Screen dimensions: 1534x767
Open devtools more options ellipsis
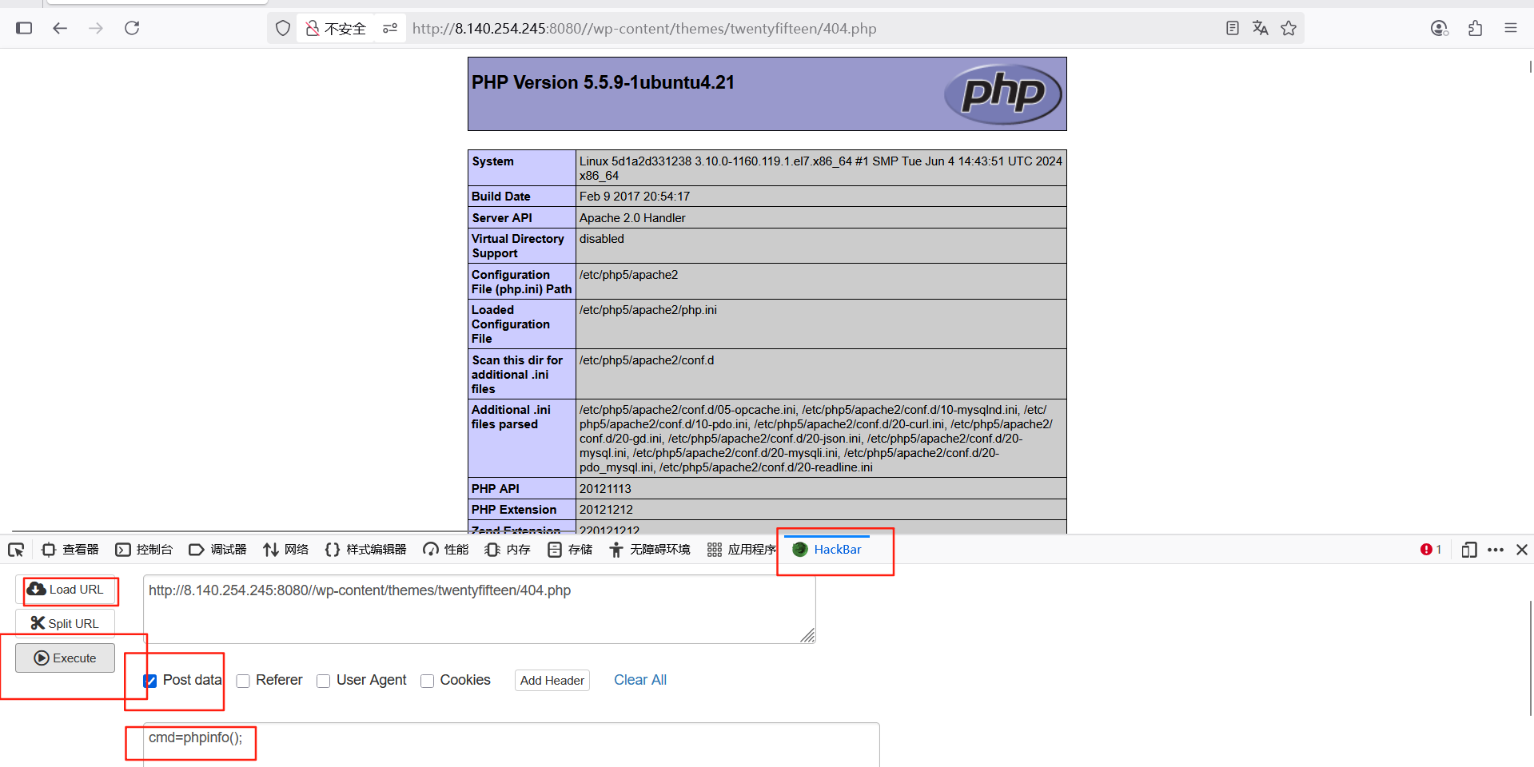coord(1496,550)
